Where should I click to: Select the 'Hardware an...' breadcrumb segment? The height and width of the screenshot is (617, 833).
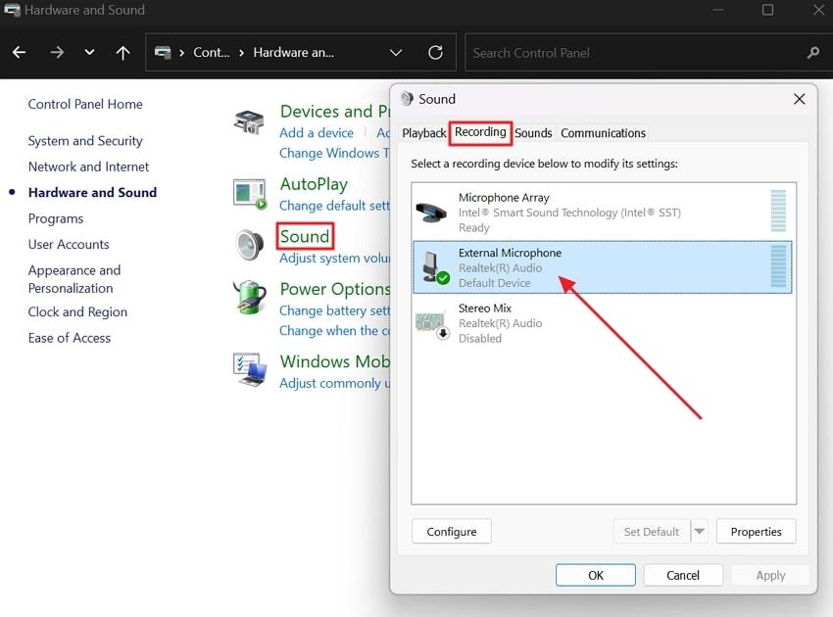[x=294, y=53]
